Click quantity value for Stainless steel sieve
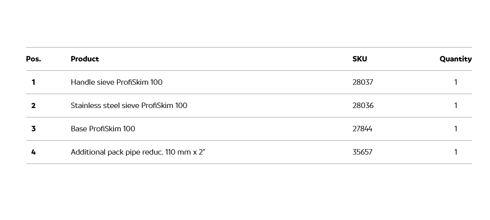Viewport: 490px width, 220px height. 456,106
